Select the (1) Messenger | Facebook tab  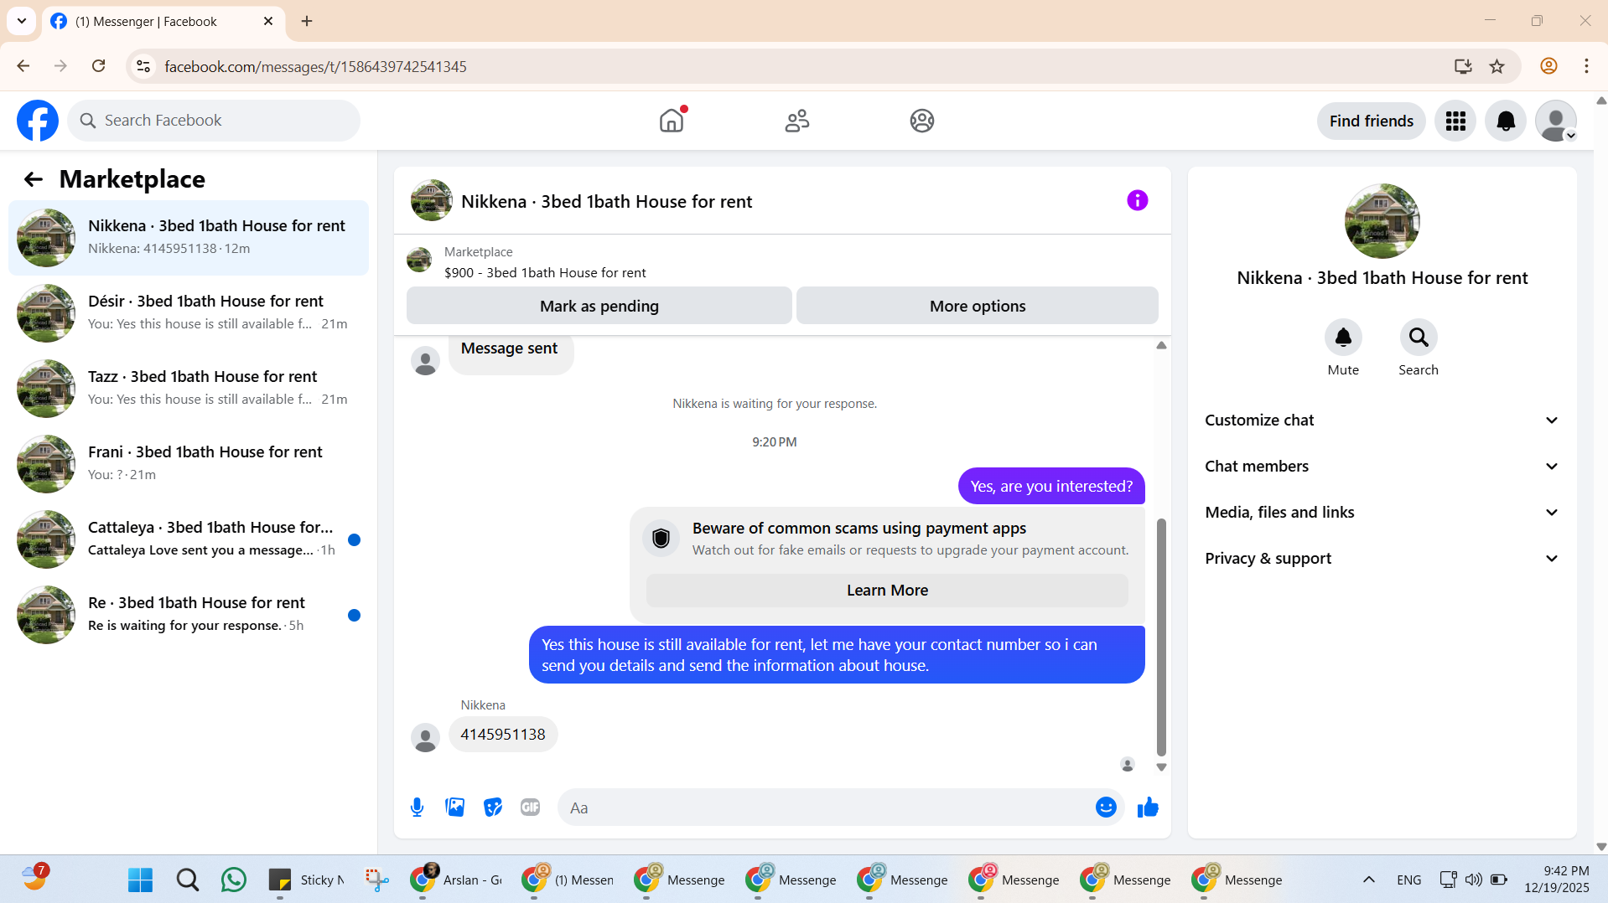(163, 22)
